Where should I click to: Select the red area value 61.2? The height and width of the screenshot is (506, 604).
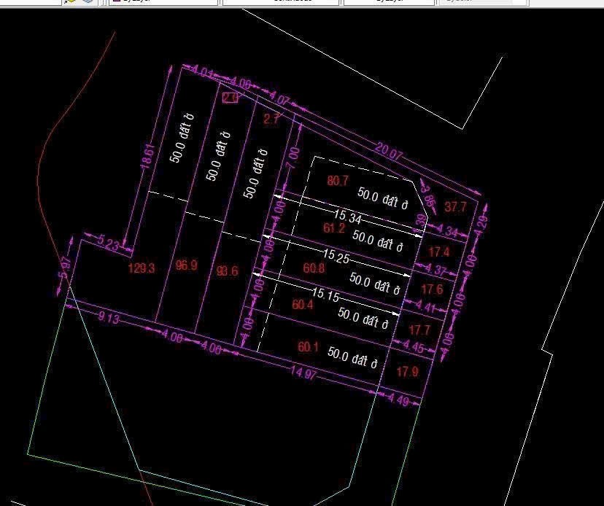click(x=334, y=228)
